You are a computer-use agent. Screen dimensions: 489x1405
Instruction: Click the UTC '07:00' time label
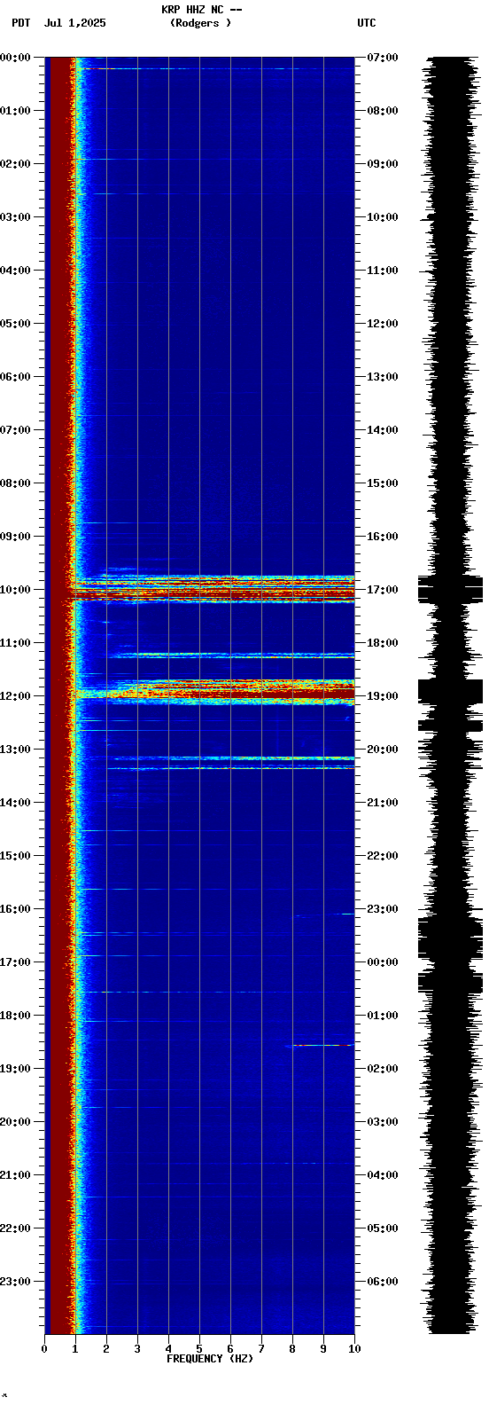coord(382,58)
